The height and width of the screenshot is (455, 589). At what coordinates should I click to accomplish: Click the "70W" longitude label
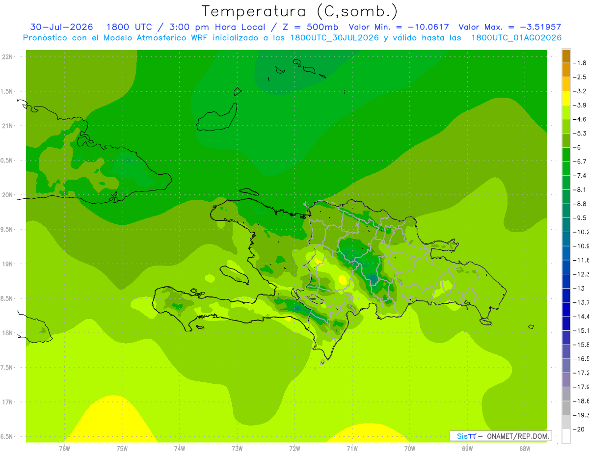click(410, 449)
